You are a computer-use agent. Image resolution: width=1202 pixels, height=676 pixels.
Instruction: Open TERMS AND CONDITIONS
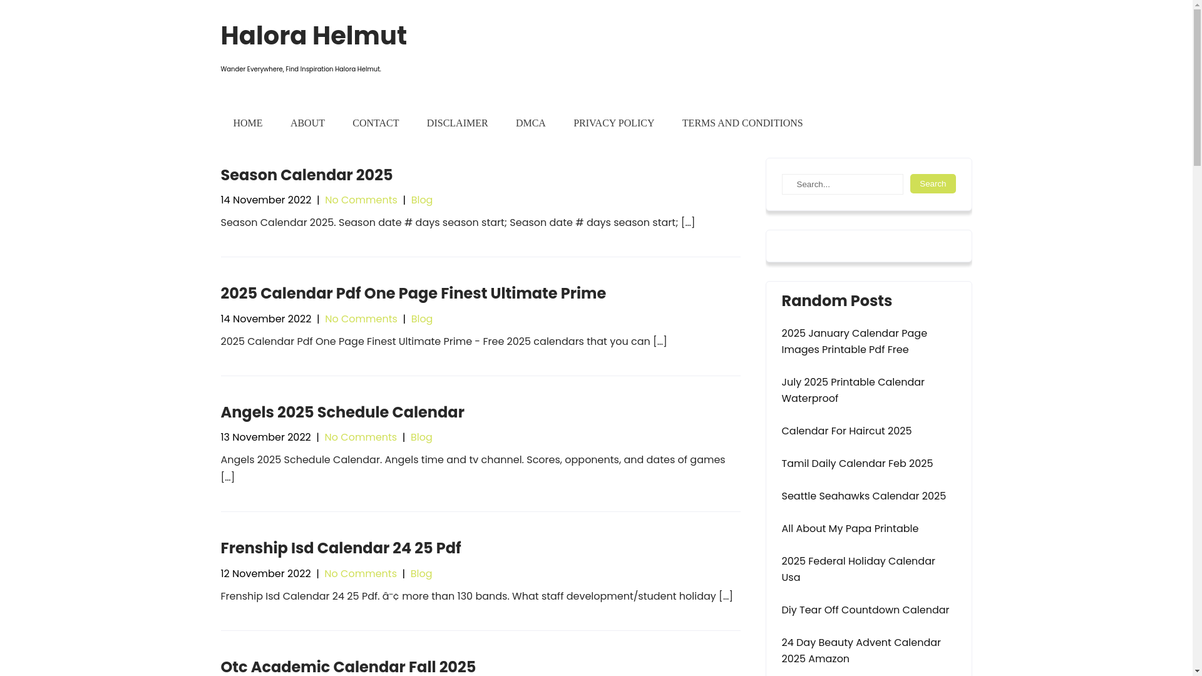742,123
